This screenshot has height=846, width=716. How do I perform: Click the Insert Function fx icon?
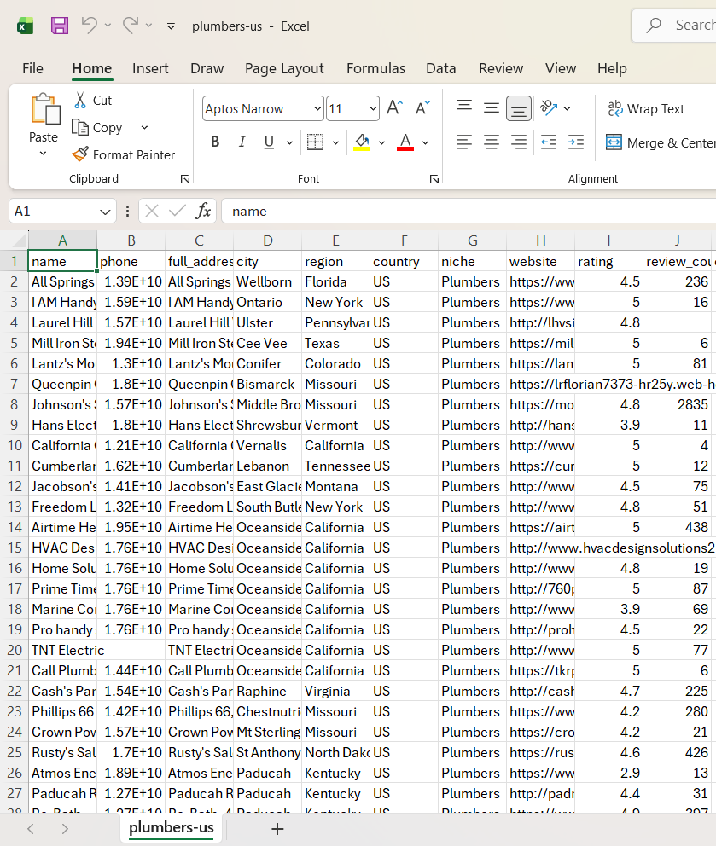pos(204,211)
